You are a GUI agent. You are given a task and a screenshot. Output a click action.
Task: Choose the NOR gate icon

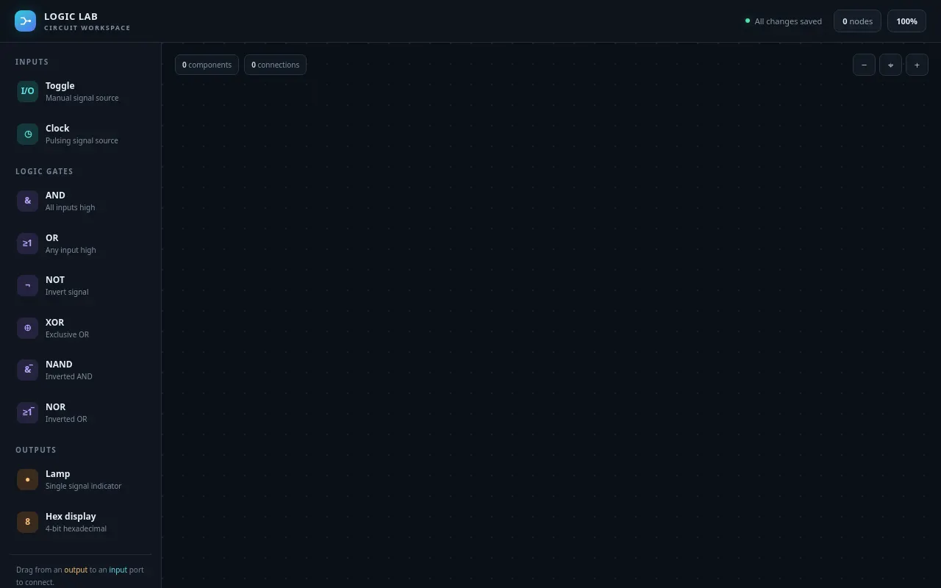[27, 412]
